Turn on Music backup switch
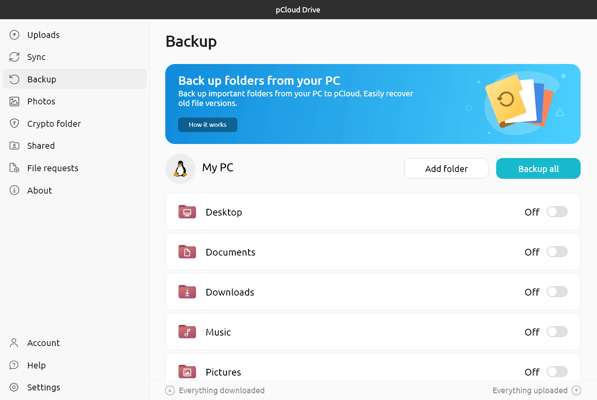The height and width of the screenshot is (400, 597). click(x=557, y=332)
